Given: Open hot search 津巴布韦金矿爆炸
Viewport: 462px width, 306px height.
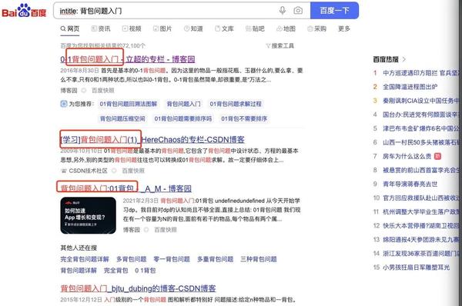Looking at the screenshot, I should coord(420,128).
